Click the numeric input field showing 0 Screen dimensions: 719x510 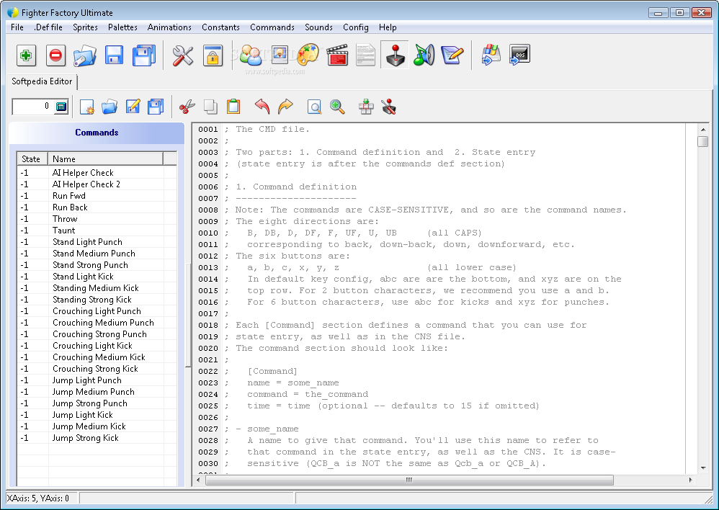coord(33,107)
